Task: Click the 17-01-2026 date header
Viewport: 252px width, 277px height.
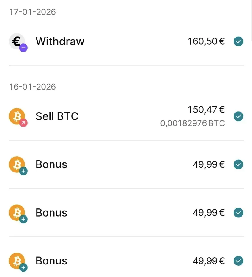Action: 32,12
